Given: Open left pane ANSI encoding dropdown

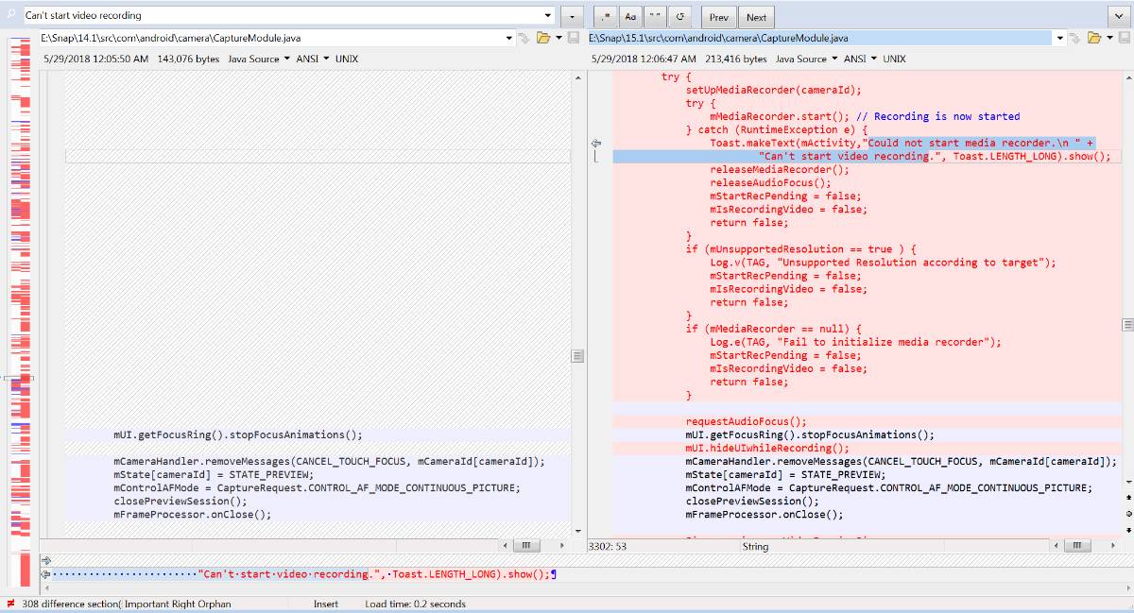Looking at the screenshot, I should click(x=313, y=59).
